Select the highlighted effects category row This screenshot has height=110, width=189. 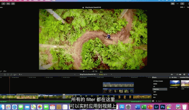pyautogui.click(x=160, y=89)
